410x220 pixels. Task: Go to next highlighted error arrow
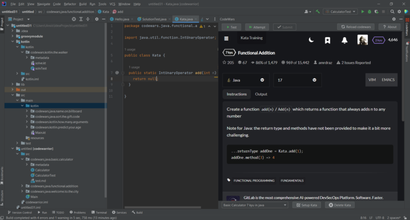point(215,26)
